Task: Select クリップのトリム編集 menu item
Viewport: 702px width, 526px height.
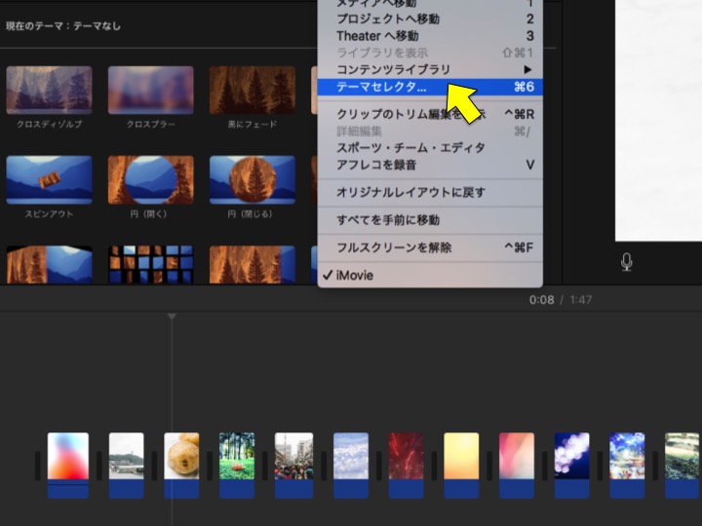Action: (430, 114)
